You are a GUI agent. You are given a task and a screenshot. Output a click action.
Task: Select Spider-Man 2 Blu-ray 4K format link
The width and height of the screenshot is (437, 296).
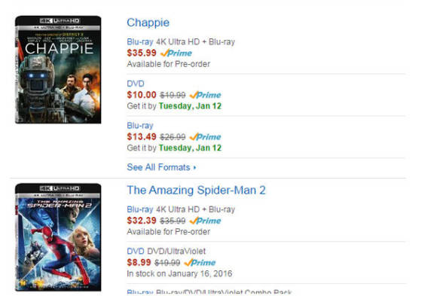(140, 209)
